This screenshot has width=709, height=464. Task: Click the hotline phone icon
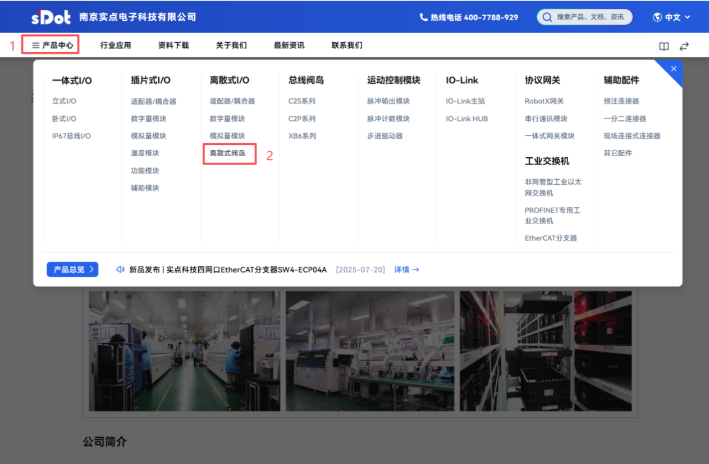click(423, 17)
